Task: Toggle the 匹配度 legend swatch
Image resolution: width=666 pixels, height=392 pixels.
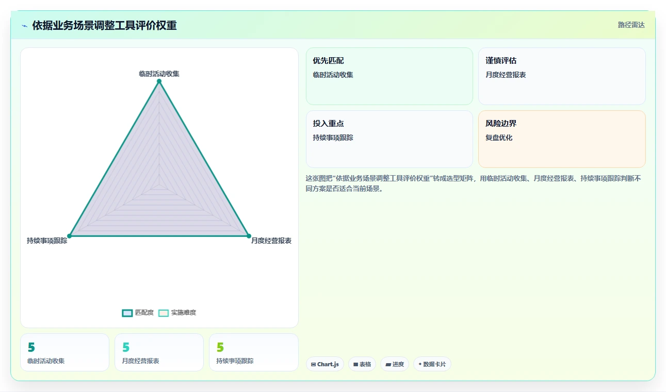Action: pos(127,313)
